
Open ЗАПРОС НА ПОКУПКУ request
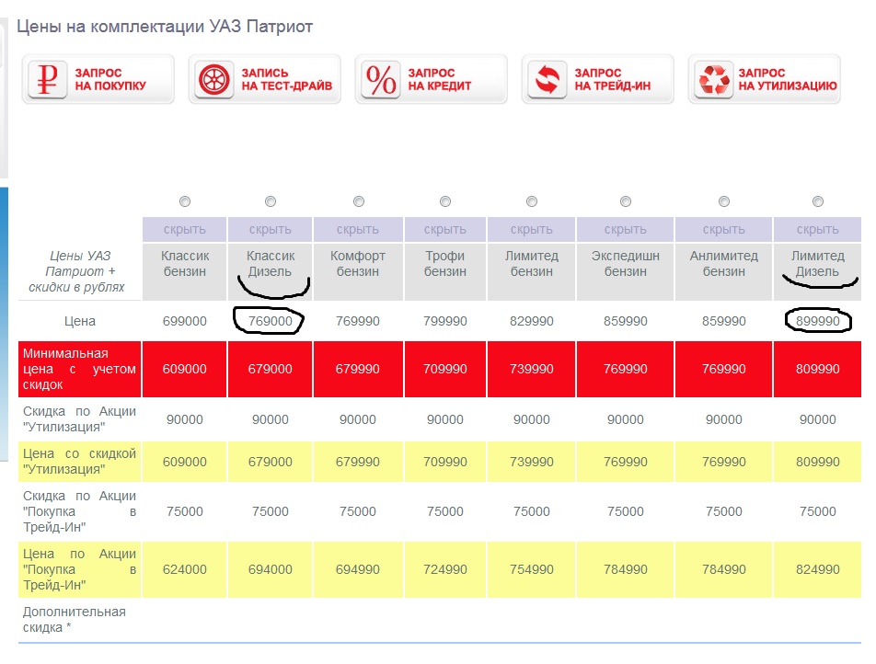pyautogui.click(x=98, y=79)
